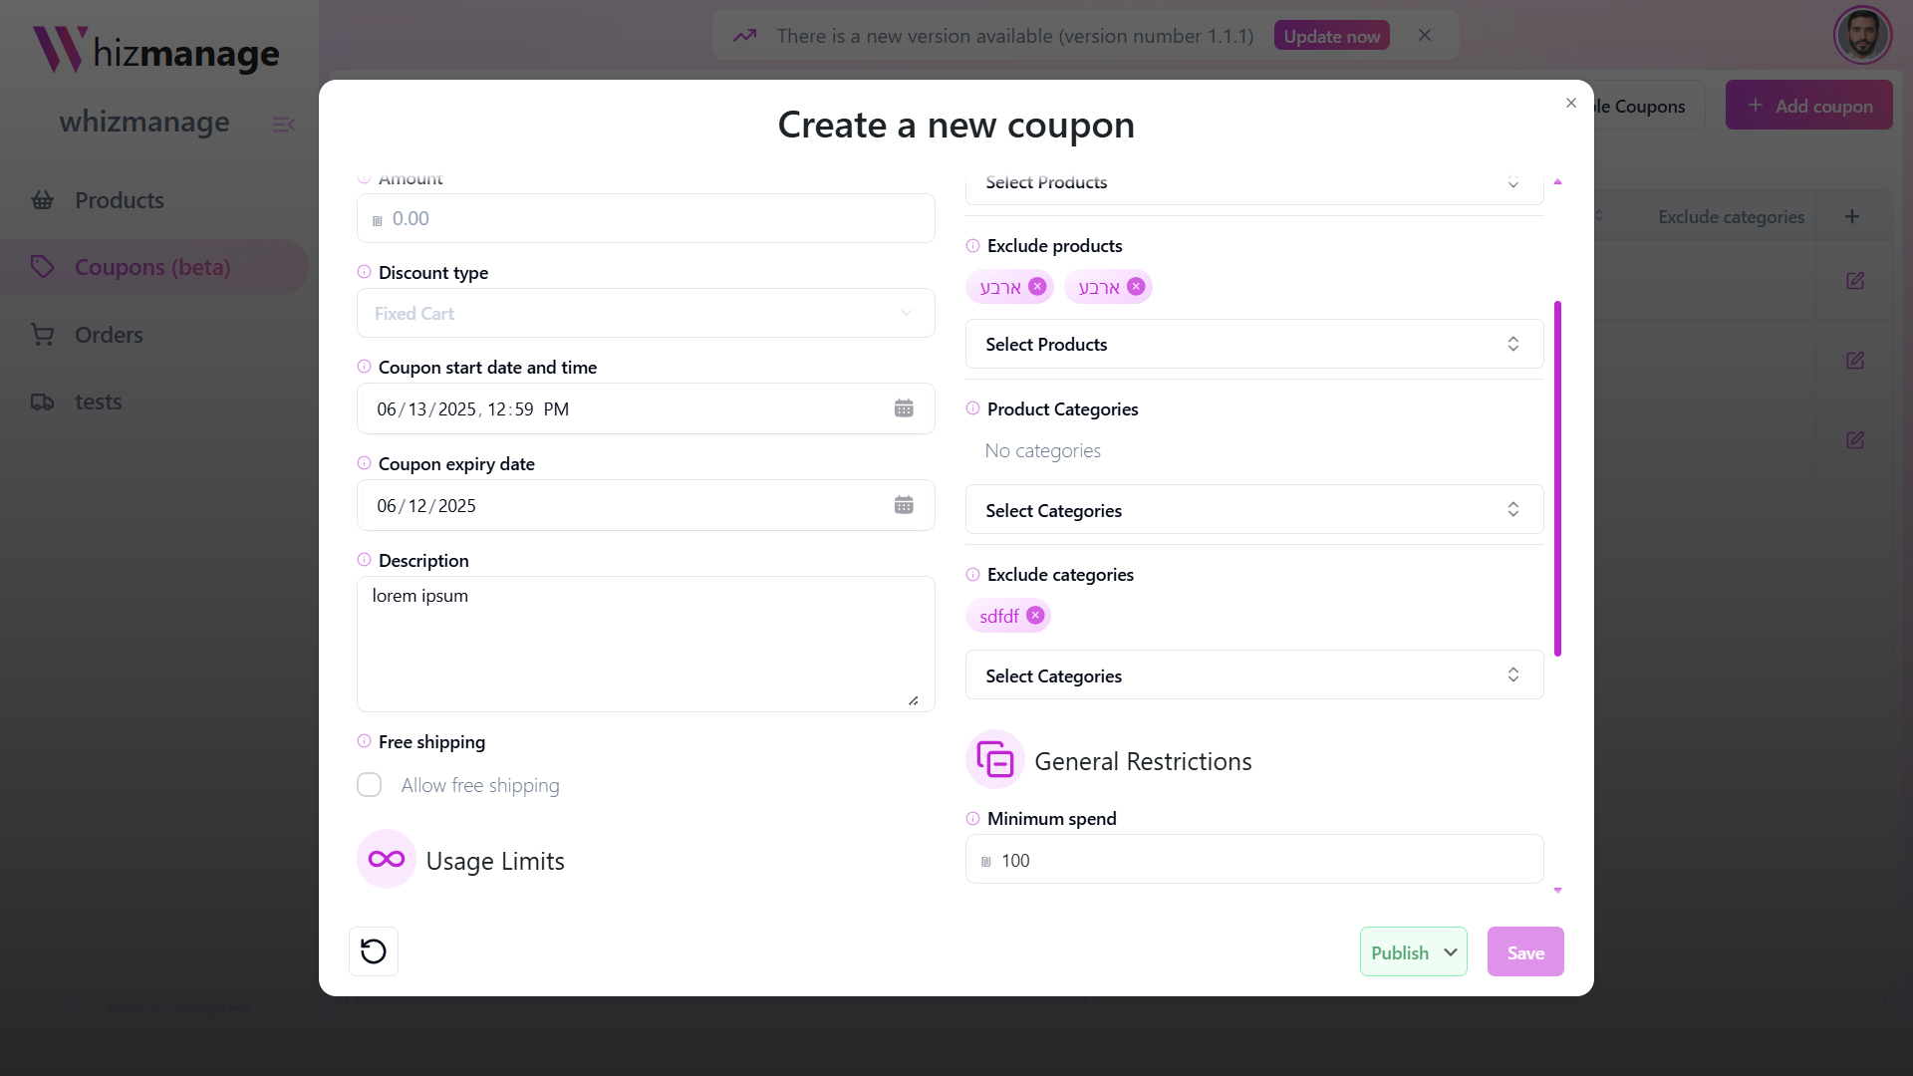
Task: Click info icon next to Free shipping
Action: (365, 741)
